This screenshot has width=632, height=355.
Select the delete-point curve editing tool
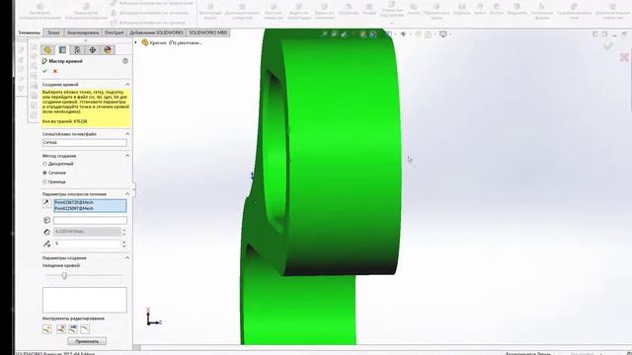click(61, 329)
